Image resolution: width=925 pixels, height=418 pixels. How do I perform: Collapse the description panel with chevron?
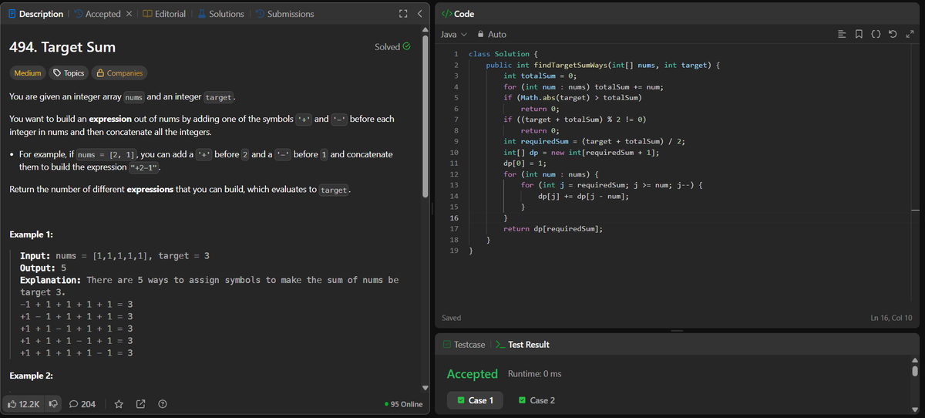coord(419,14)
